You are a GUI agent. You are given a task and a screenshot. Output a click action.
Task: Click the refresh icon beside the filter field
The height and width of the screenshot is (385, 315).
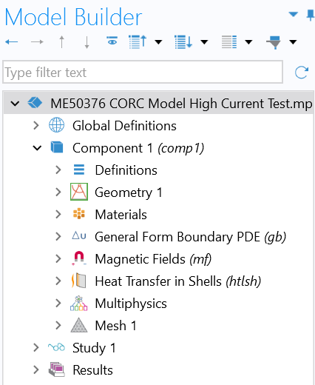[302, 73]
